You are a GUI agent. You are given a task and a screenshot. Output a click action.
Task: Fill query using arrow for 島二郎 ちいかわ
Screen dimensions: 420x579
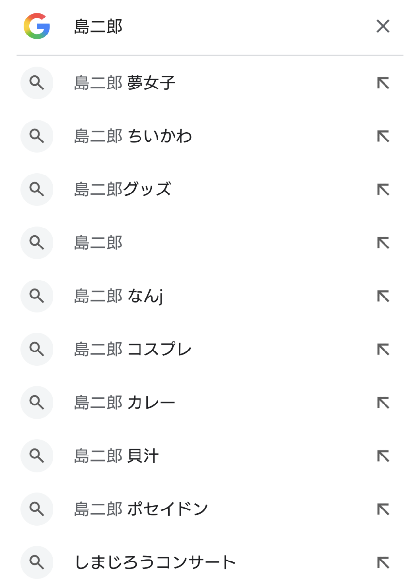[x=383, y=137]
